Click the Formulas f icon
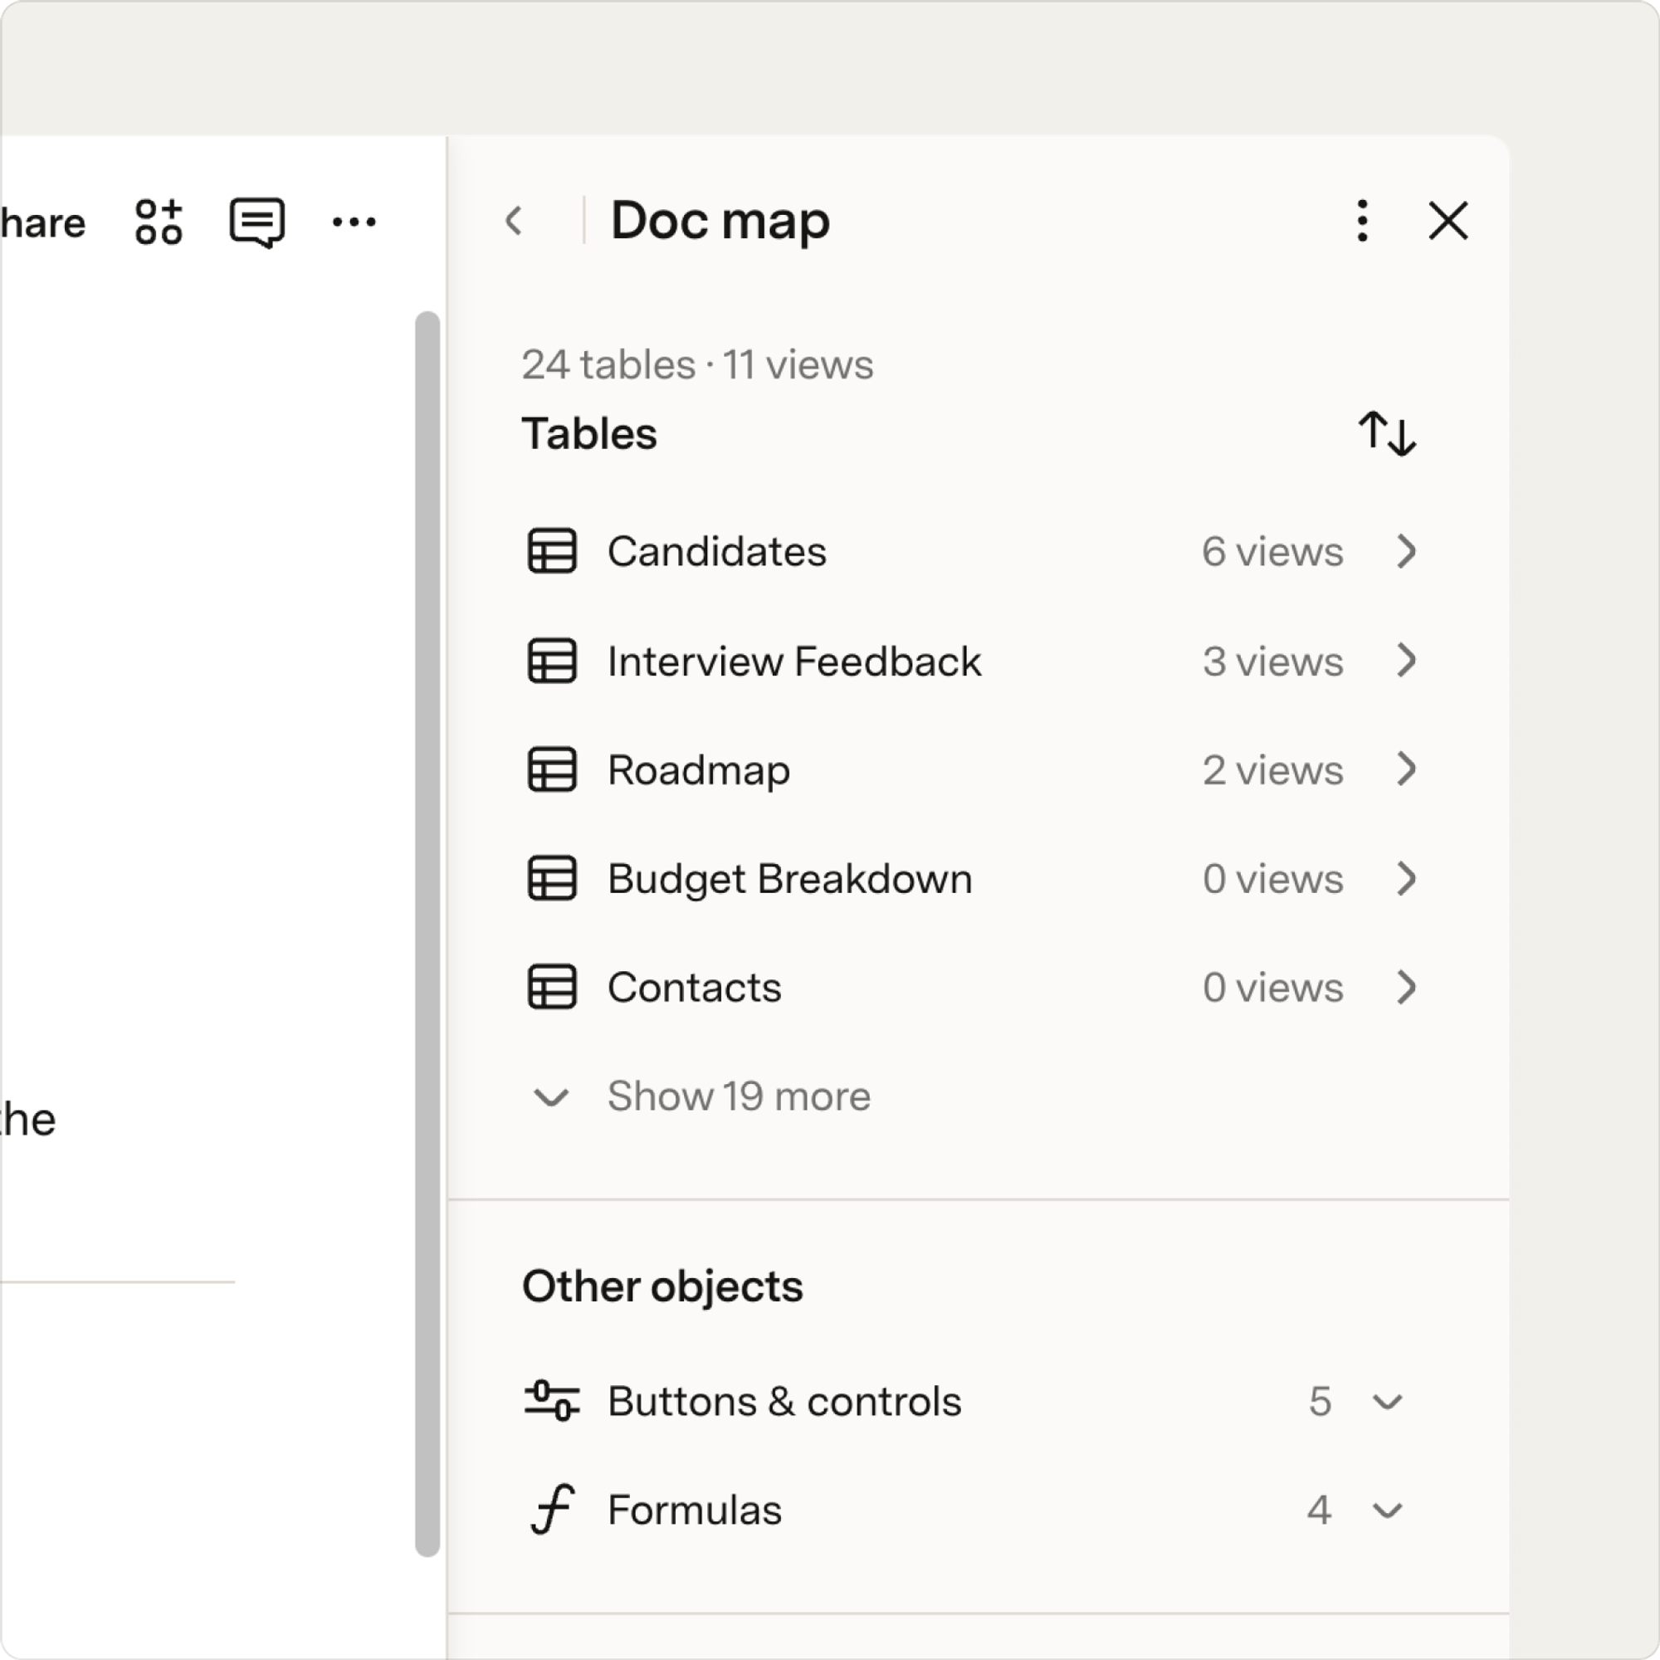This screenshot has height=1660, width=1660. point(552,1509)
